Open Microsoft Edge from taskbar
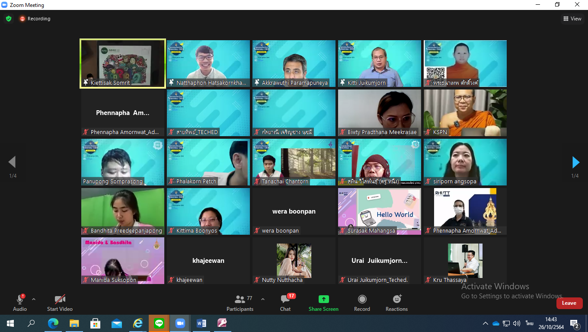 tap(53, 323)
